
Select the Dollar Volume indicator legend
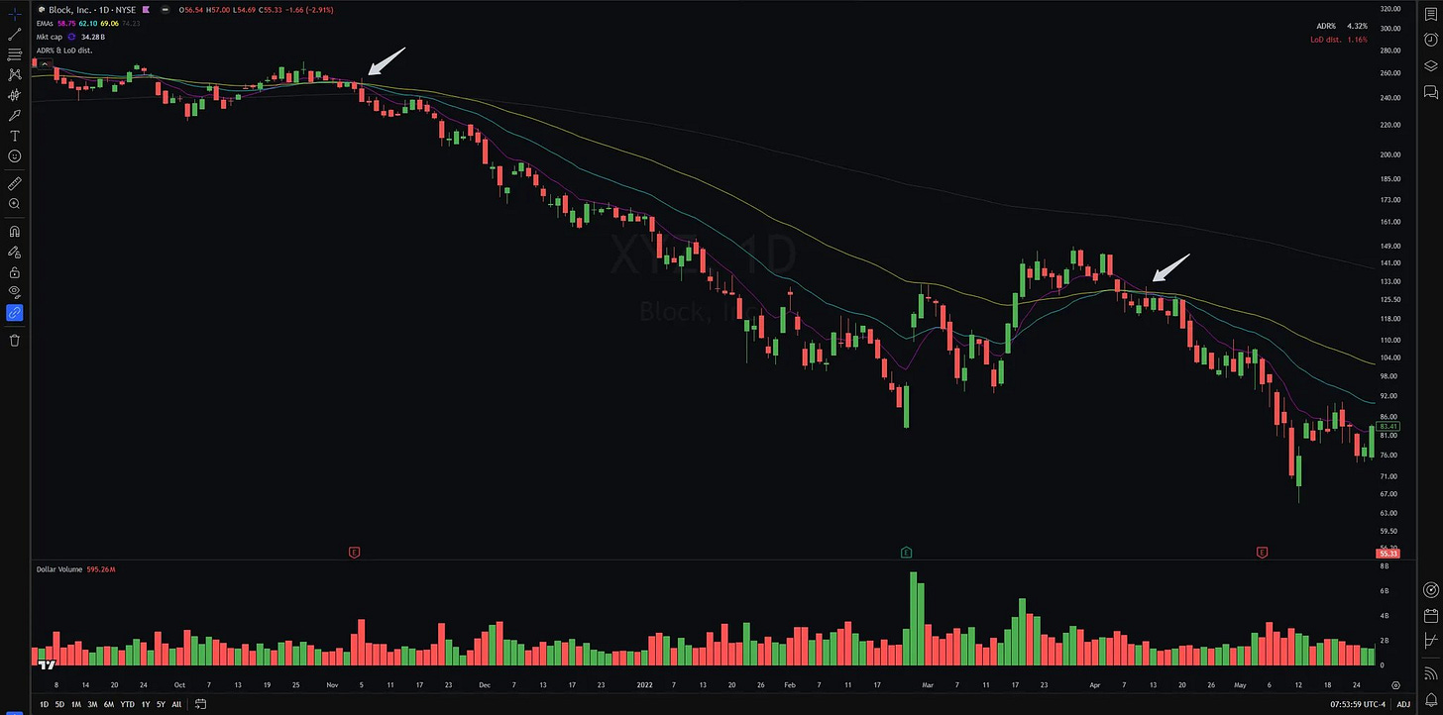coord(57,568)
